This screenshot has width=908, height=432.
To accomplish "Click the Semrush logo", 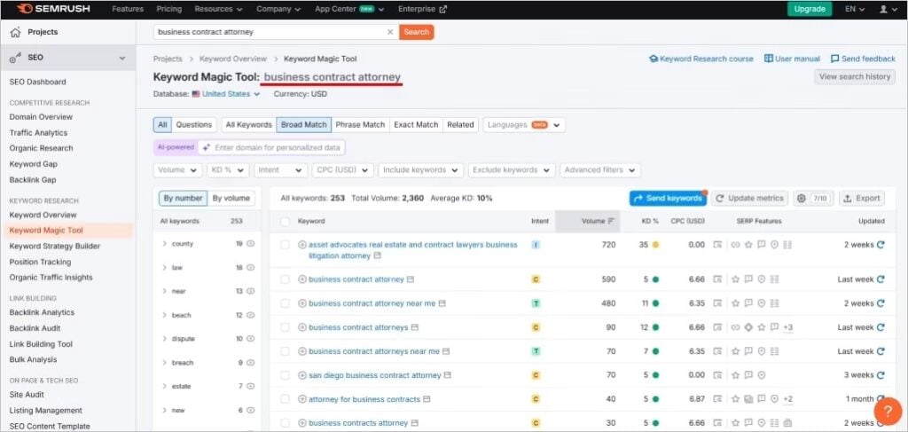I will [52, 9].
